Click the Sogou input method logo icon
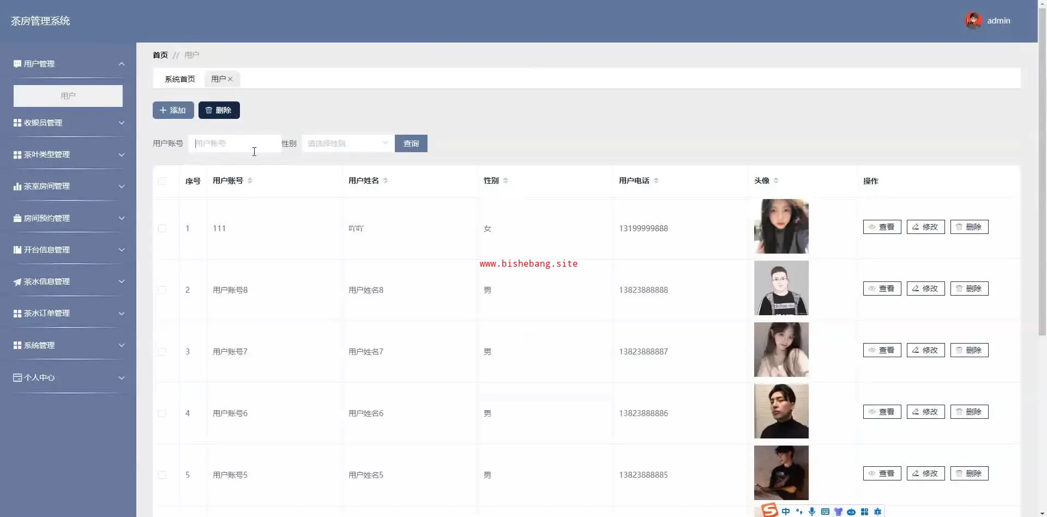The height and width of the screenshot is (517, 1047). (769, 510)
